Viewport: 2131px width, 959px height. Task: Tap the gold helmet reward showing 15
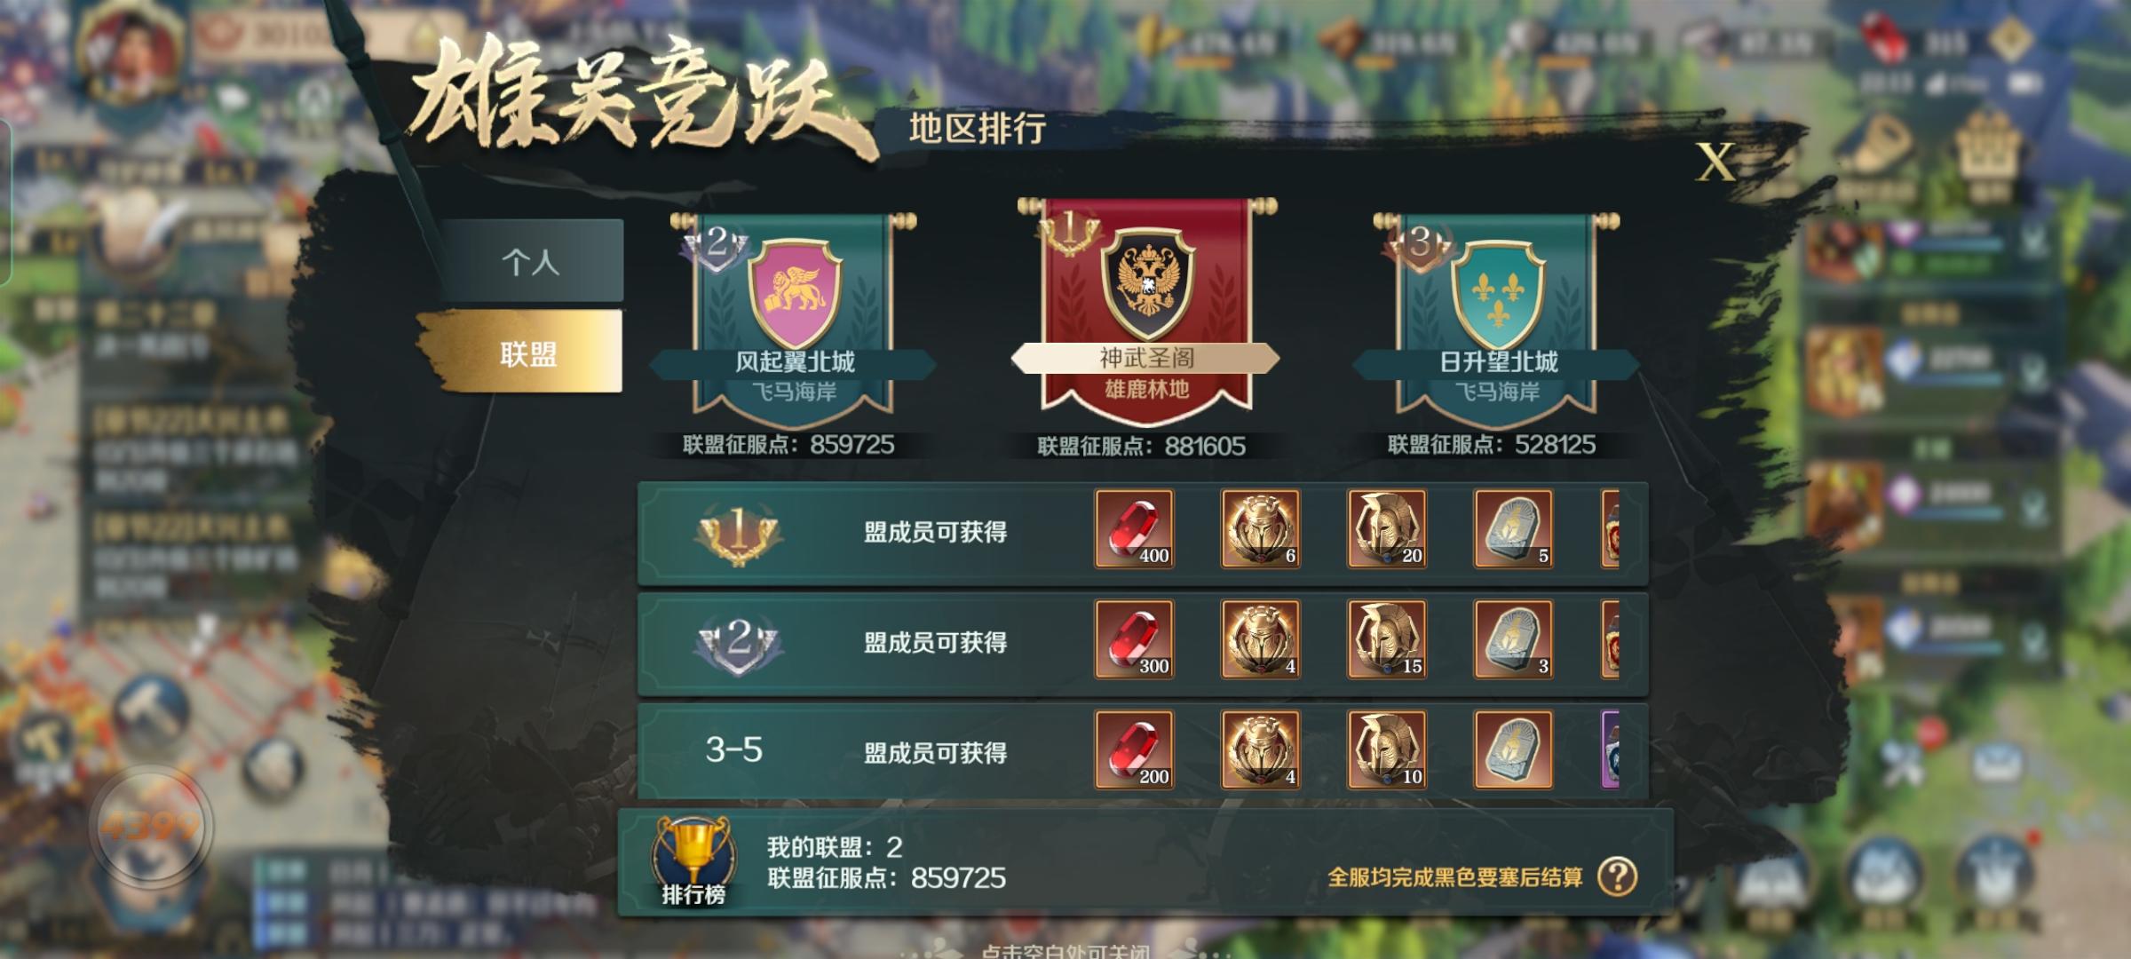[1387, 639]
